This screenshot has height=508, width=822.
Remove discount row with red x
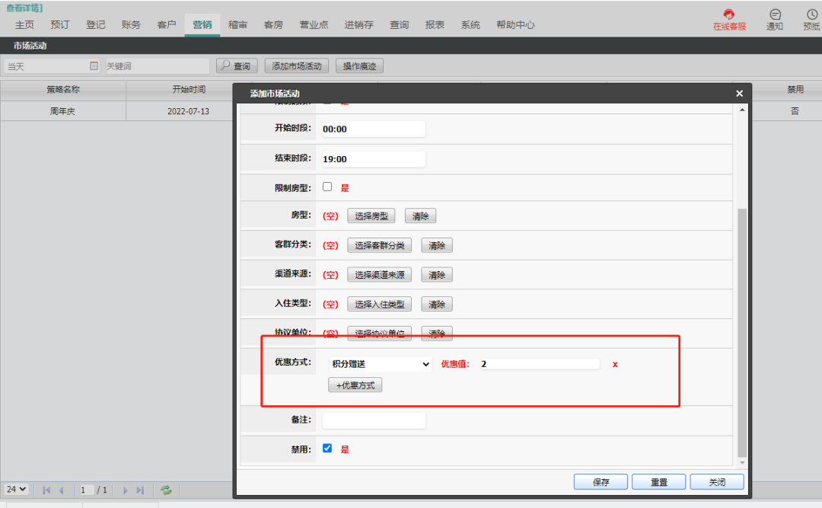click(x=615, y=364)
